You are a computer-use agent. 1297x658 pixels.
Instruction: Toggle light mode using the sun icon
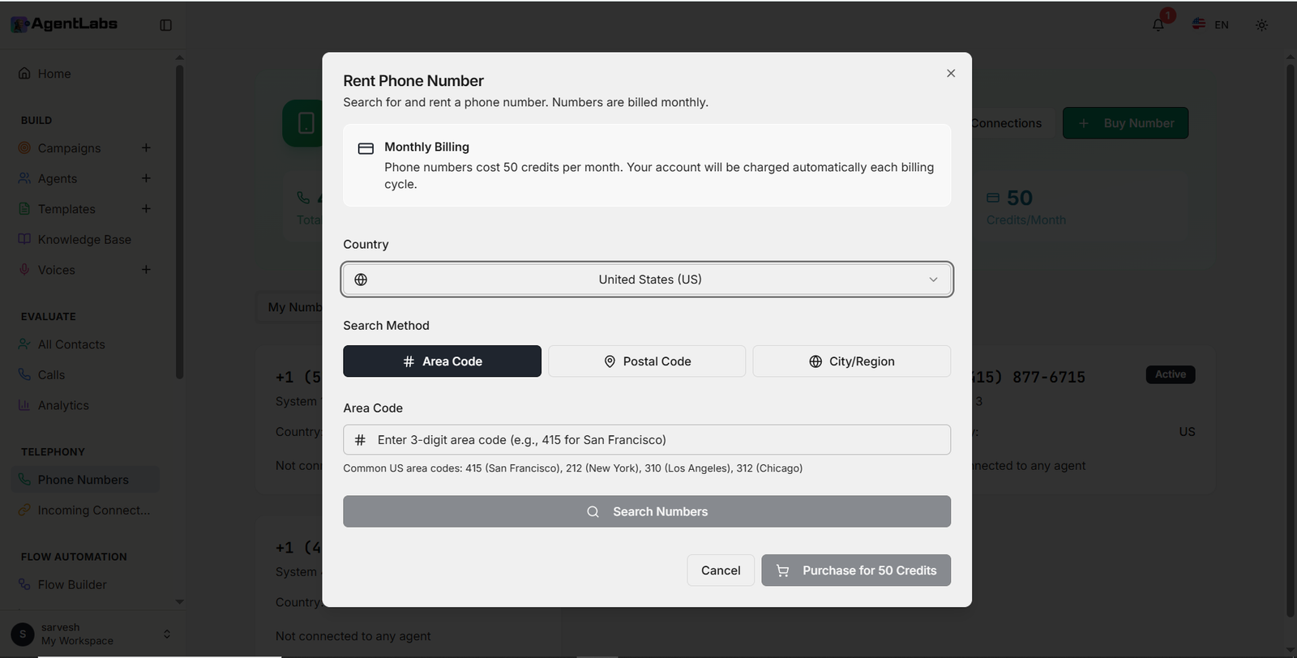(x=1261, y=24)
